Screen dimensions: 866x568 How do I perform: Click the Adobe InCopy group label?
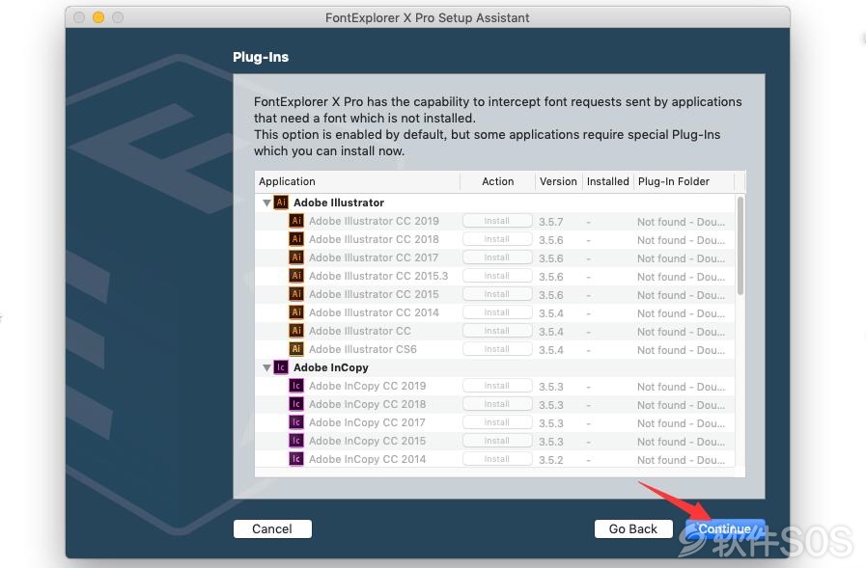(331, 367)
